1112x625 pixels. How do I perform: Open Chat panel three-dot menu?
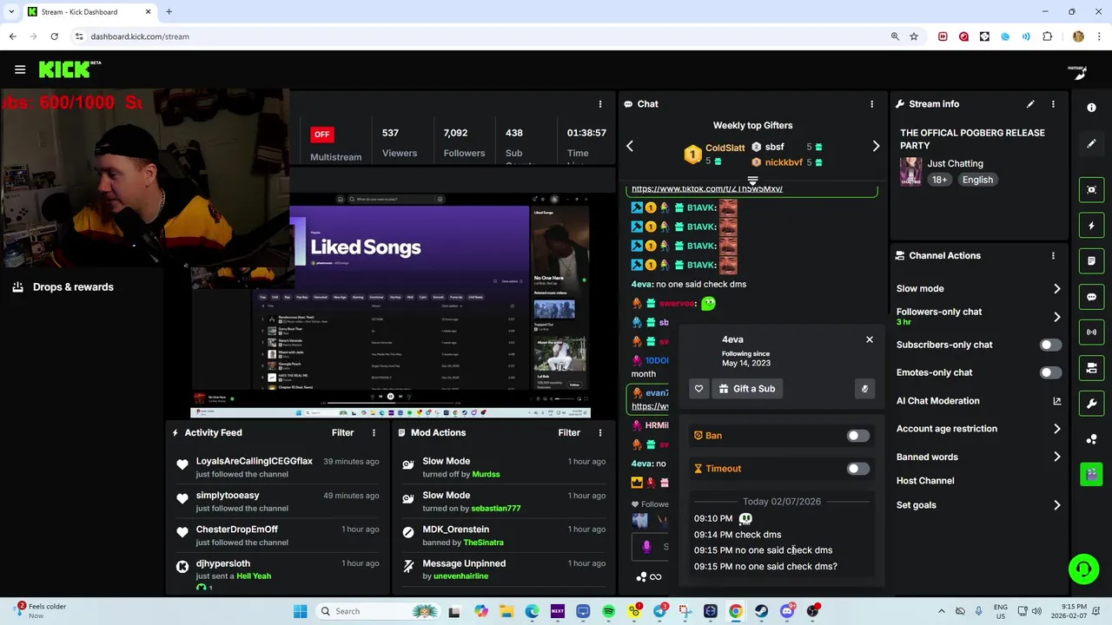pyautogui.click(x=871, y=104)
